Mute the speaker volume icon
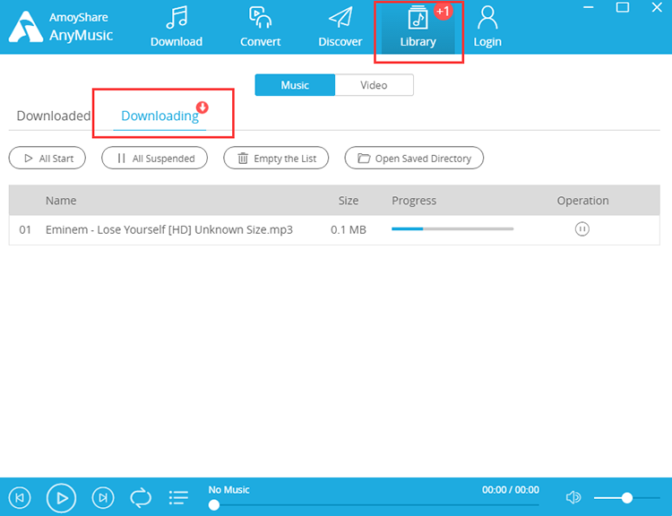The image size is (672, 516). (x=573, y=497)
